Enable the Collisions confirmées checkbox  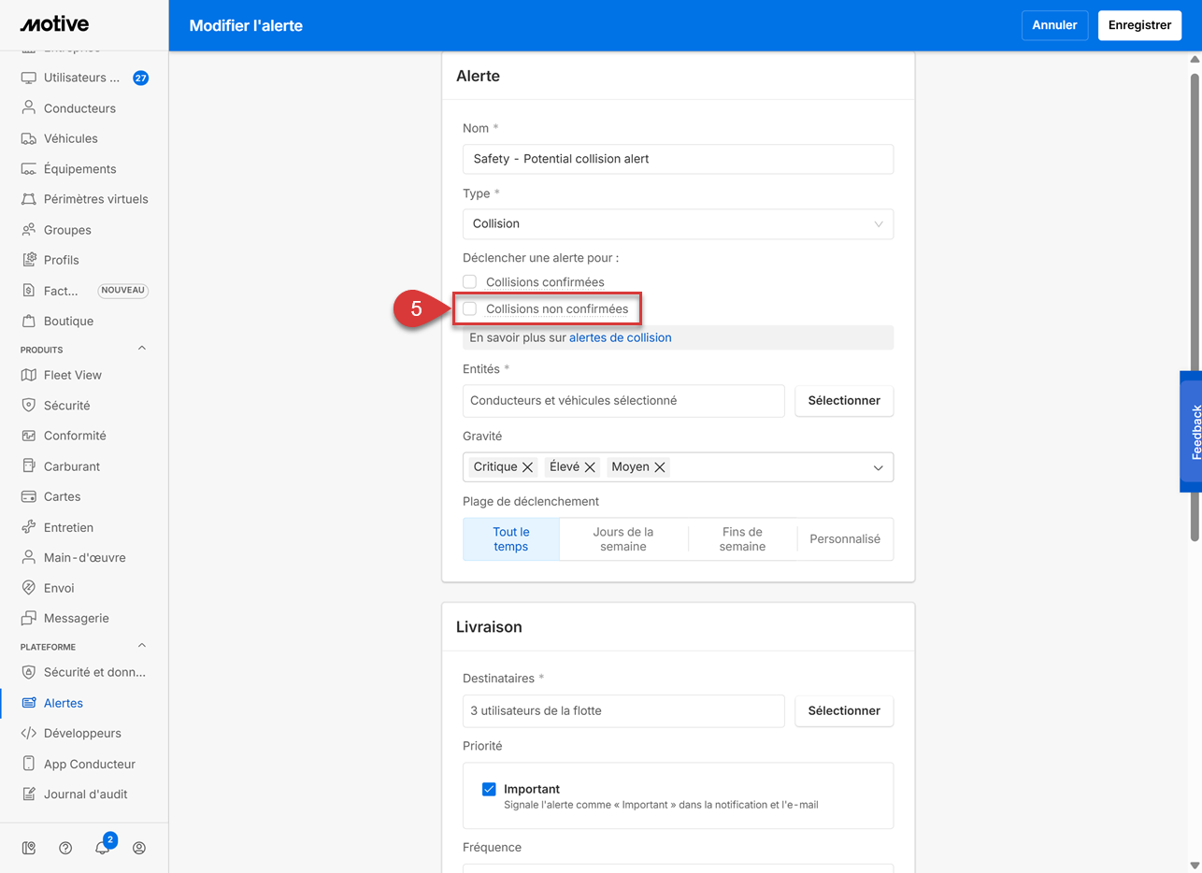click(x=470, y=282)
